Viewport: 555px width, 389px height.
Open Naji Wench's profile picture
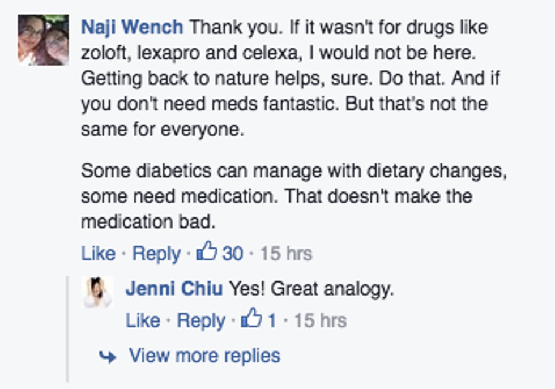[x=43, y=40]
